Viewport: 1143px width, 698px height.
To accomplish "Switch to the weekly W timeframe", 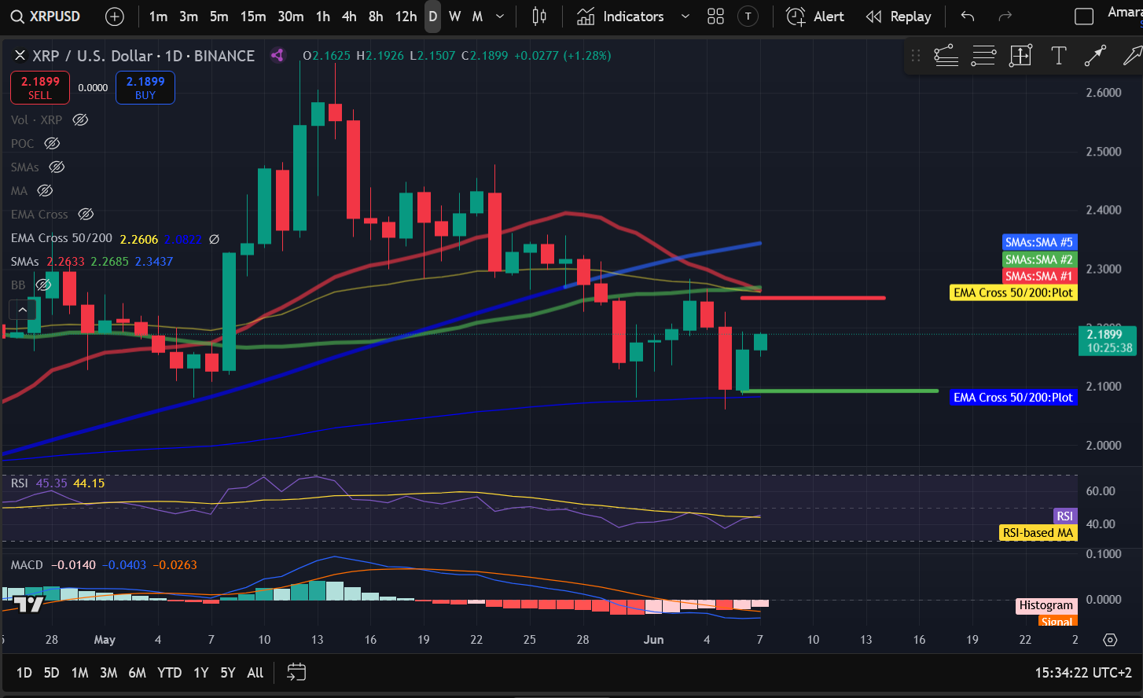I will point(454,17).
